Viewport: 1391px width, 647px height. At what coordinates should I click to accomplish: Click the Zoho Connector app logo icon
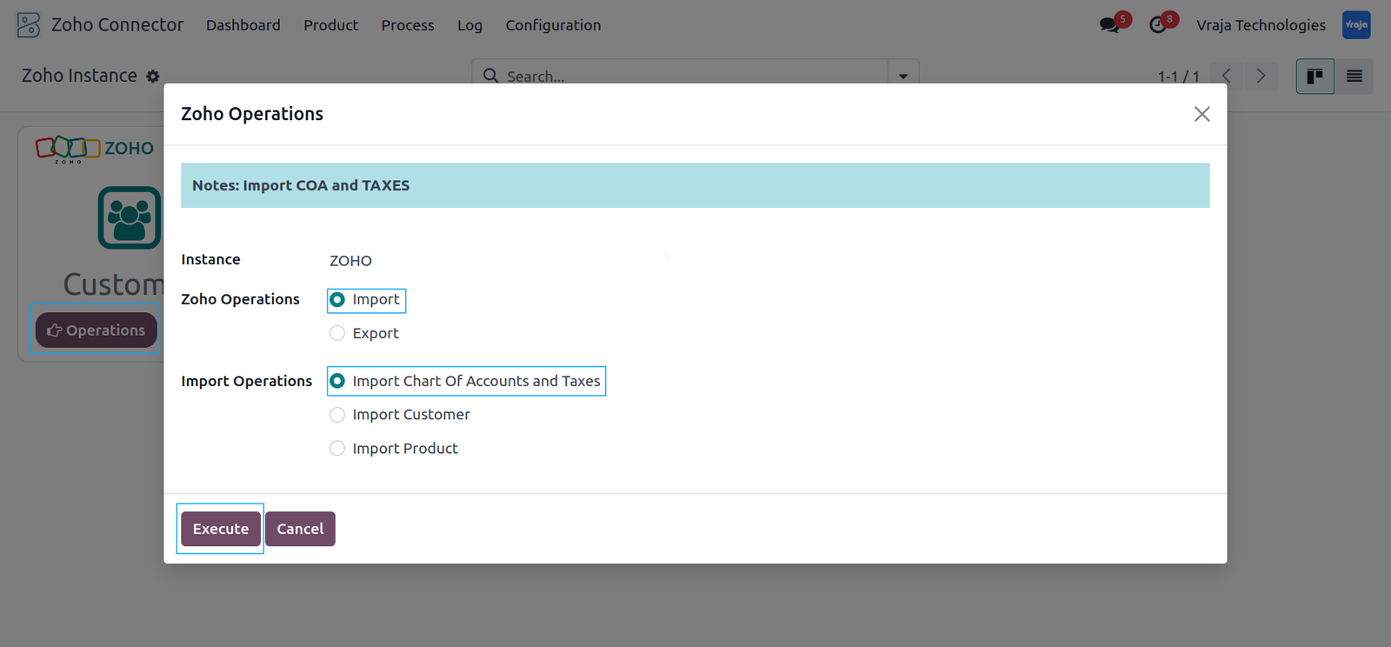(x=29, y=24)
